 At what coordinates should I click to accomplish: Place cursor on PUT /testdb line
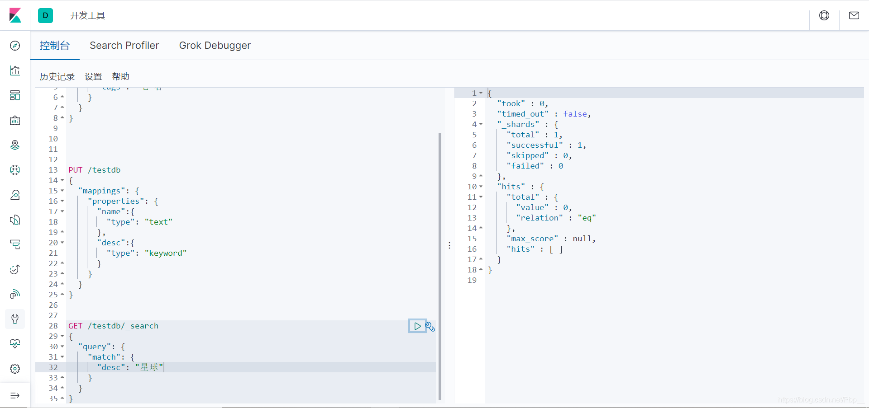pyautogui.click(x=95, y=170)
